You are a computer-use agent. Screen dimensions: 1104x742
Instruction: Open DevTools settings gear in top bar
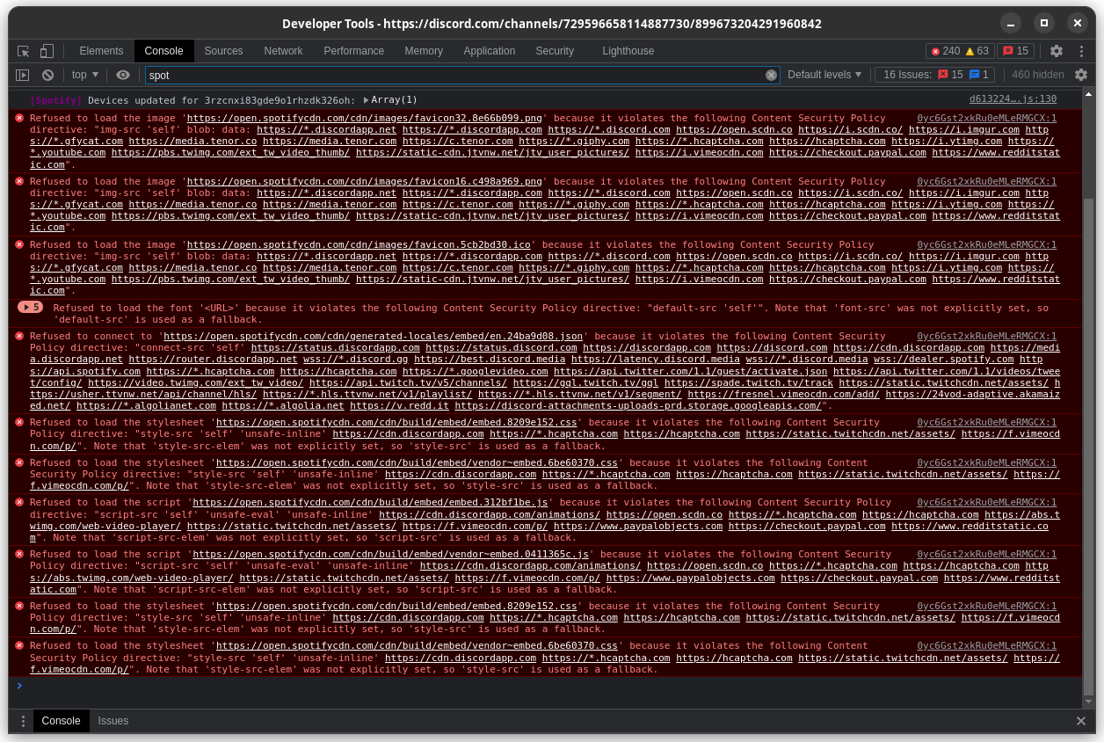[1057, 51]
